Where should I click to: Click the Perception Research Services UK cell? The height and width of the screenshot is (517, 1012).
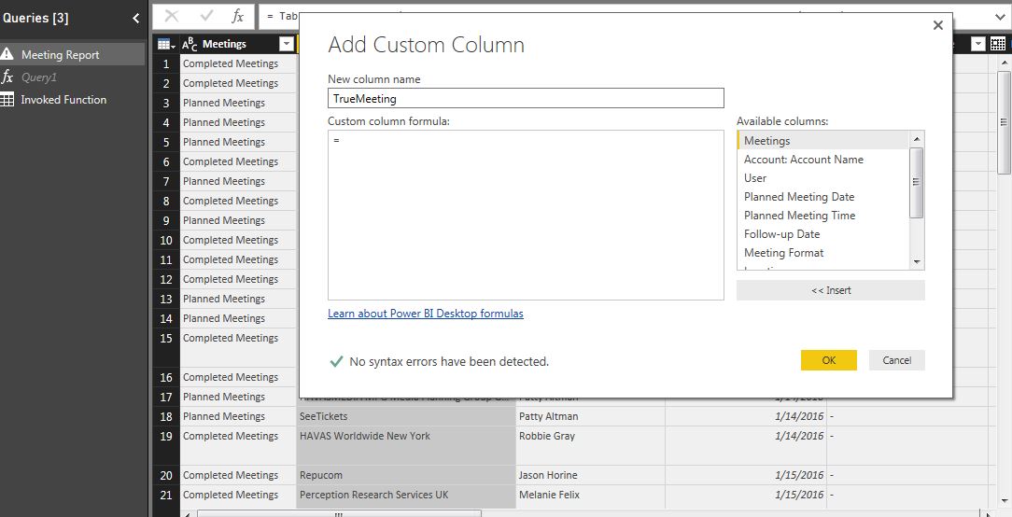[x=406, y=495]
